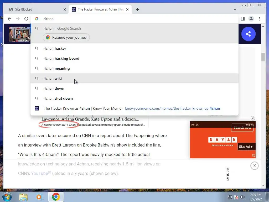269x202 pixels.
Task: Choose the 4chan hacker suggestion
Action: (134, 48)
